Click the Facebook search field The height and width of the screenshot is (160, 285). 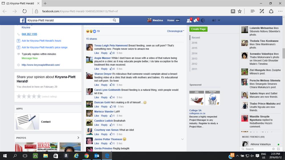coord(68,20)
